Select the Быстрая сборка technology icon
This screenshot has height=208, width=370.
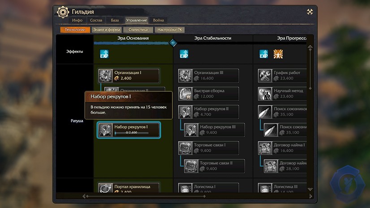coord(185,94)
